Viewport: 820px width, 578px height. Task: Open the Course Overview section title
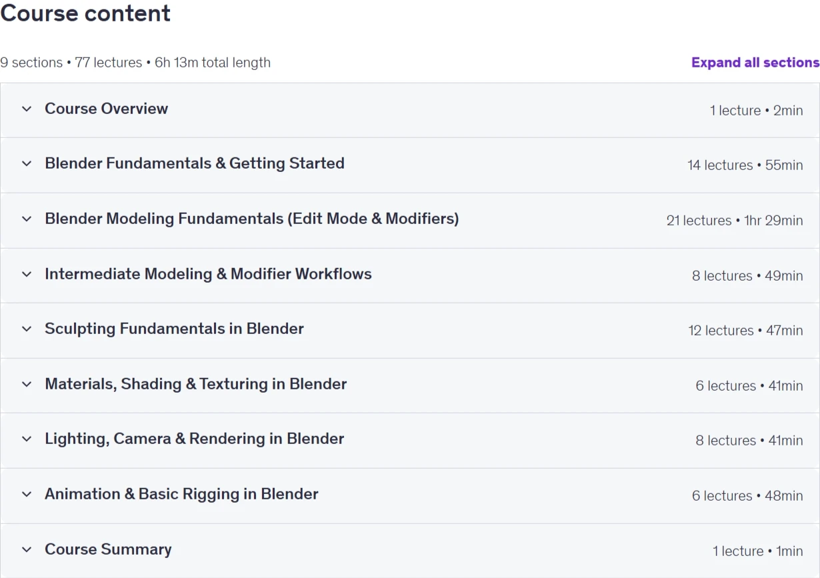click(107, 109)
